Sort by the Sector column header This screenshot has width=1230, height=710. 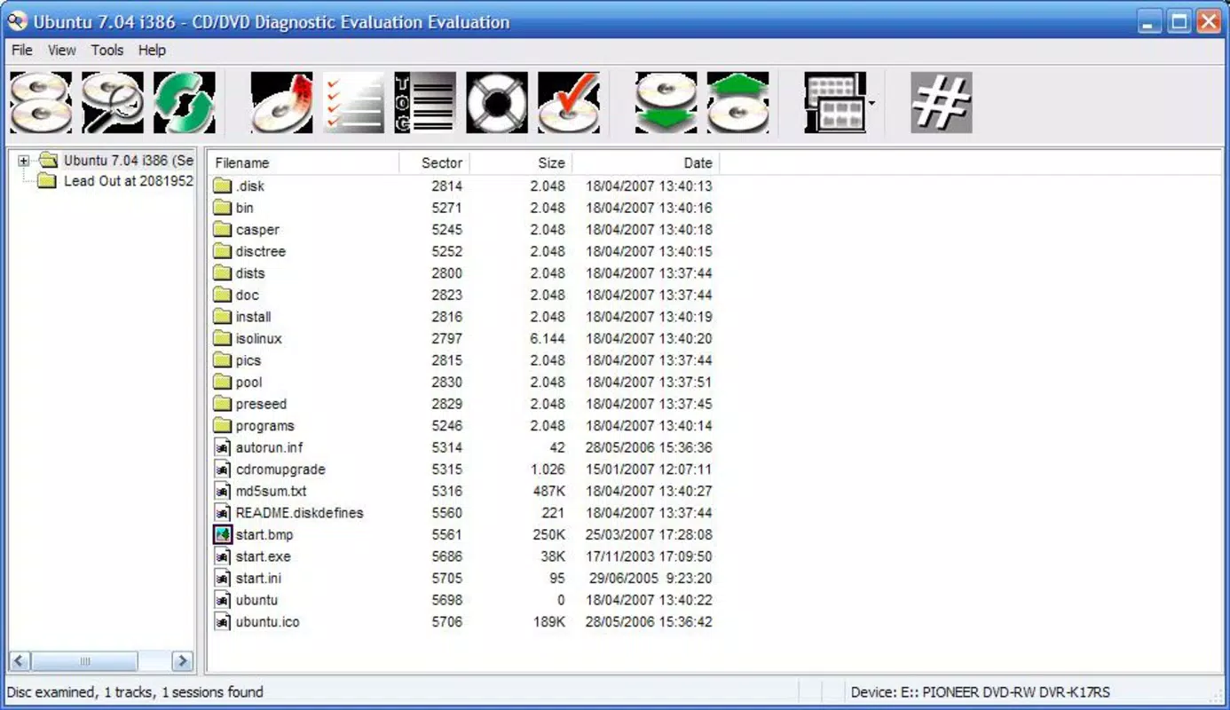tap(434, 162)
